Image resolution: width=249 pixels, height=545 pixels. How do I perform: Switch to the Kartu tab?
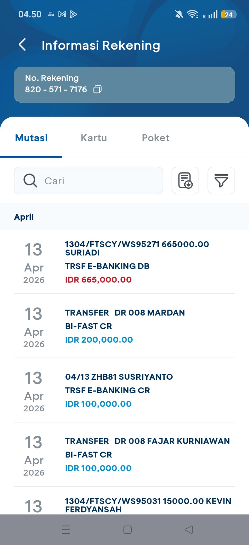click(x=94, y=138)
